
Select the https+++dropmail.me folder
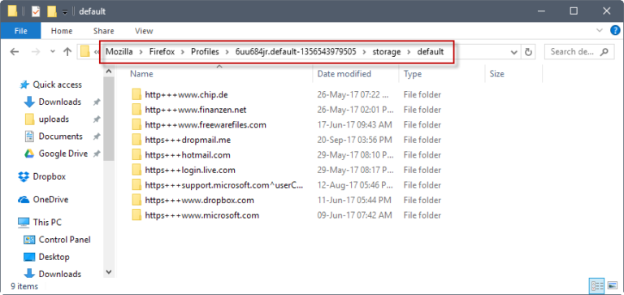[188, 140]
